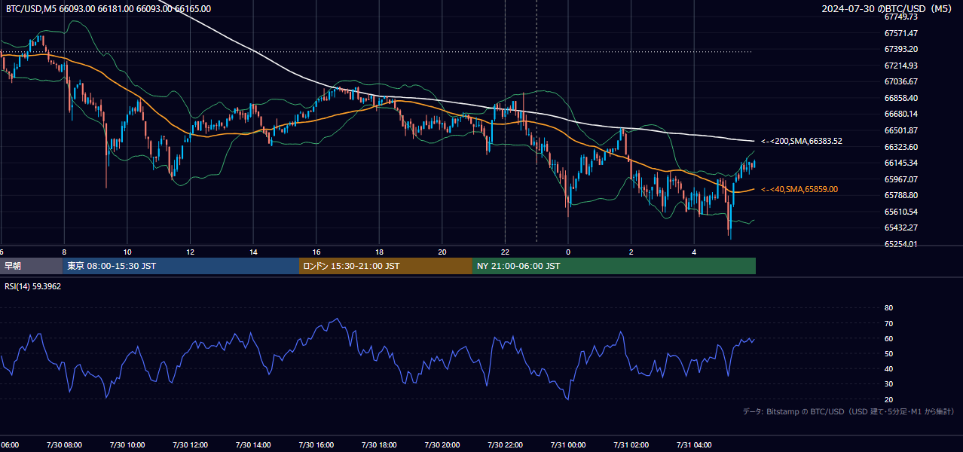Click the bottom time label 7/30 14:00

point(252,444)
